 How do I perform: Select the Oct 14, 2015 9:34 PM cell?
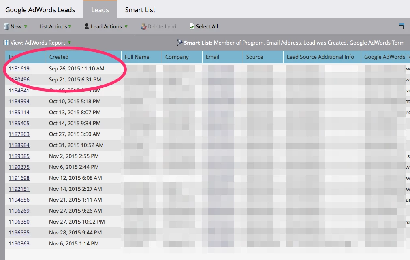pos(83,124)
